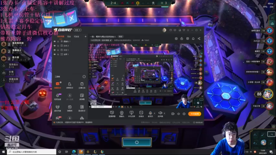Click the unlock padlock icon in header row

[182, 39]
